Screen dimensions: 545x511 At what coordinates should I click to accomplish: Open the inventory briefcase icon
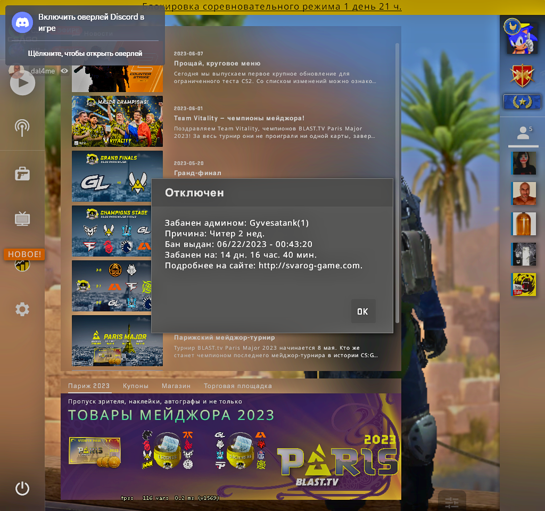pyautogui.click(x=22, y=174)
